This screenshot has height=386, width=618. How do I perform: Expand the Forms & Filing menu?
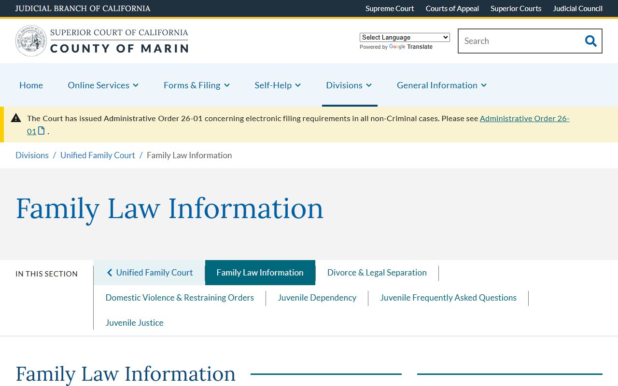pos(197,85)
